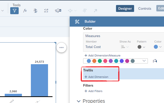
Task: Switch to the Designer tab
Action: 125,8
